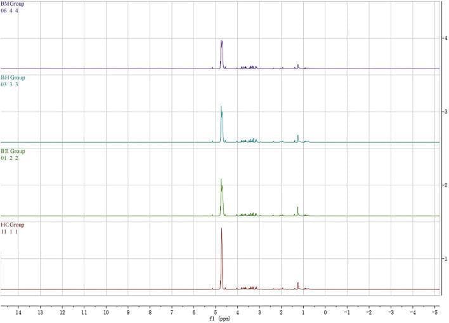Select the 'HC Group' spectrum label
The width and height of the screenshot is (449, 323).
click(x=12, y=225)
